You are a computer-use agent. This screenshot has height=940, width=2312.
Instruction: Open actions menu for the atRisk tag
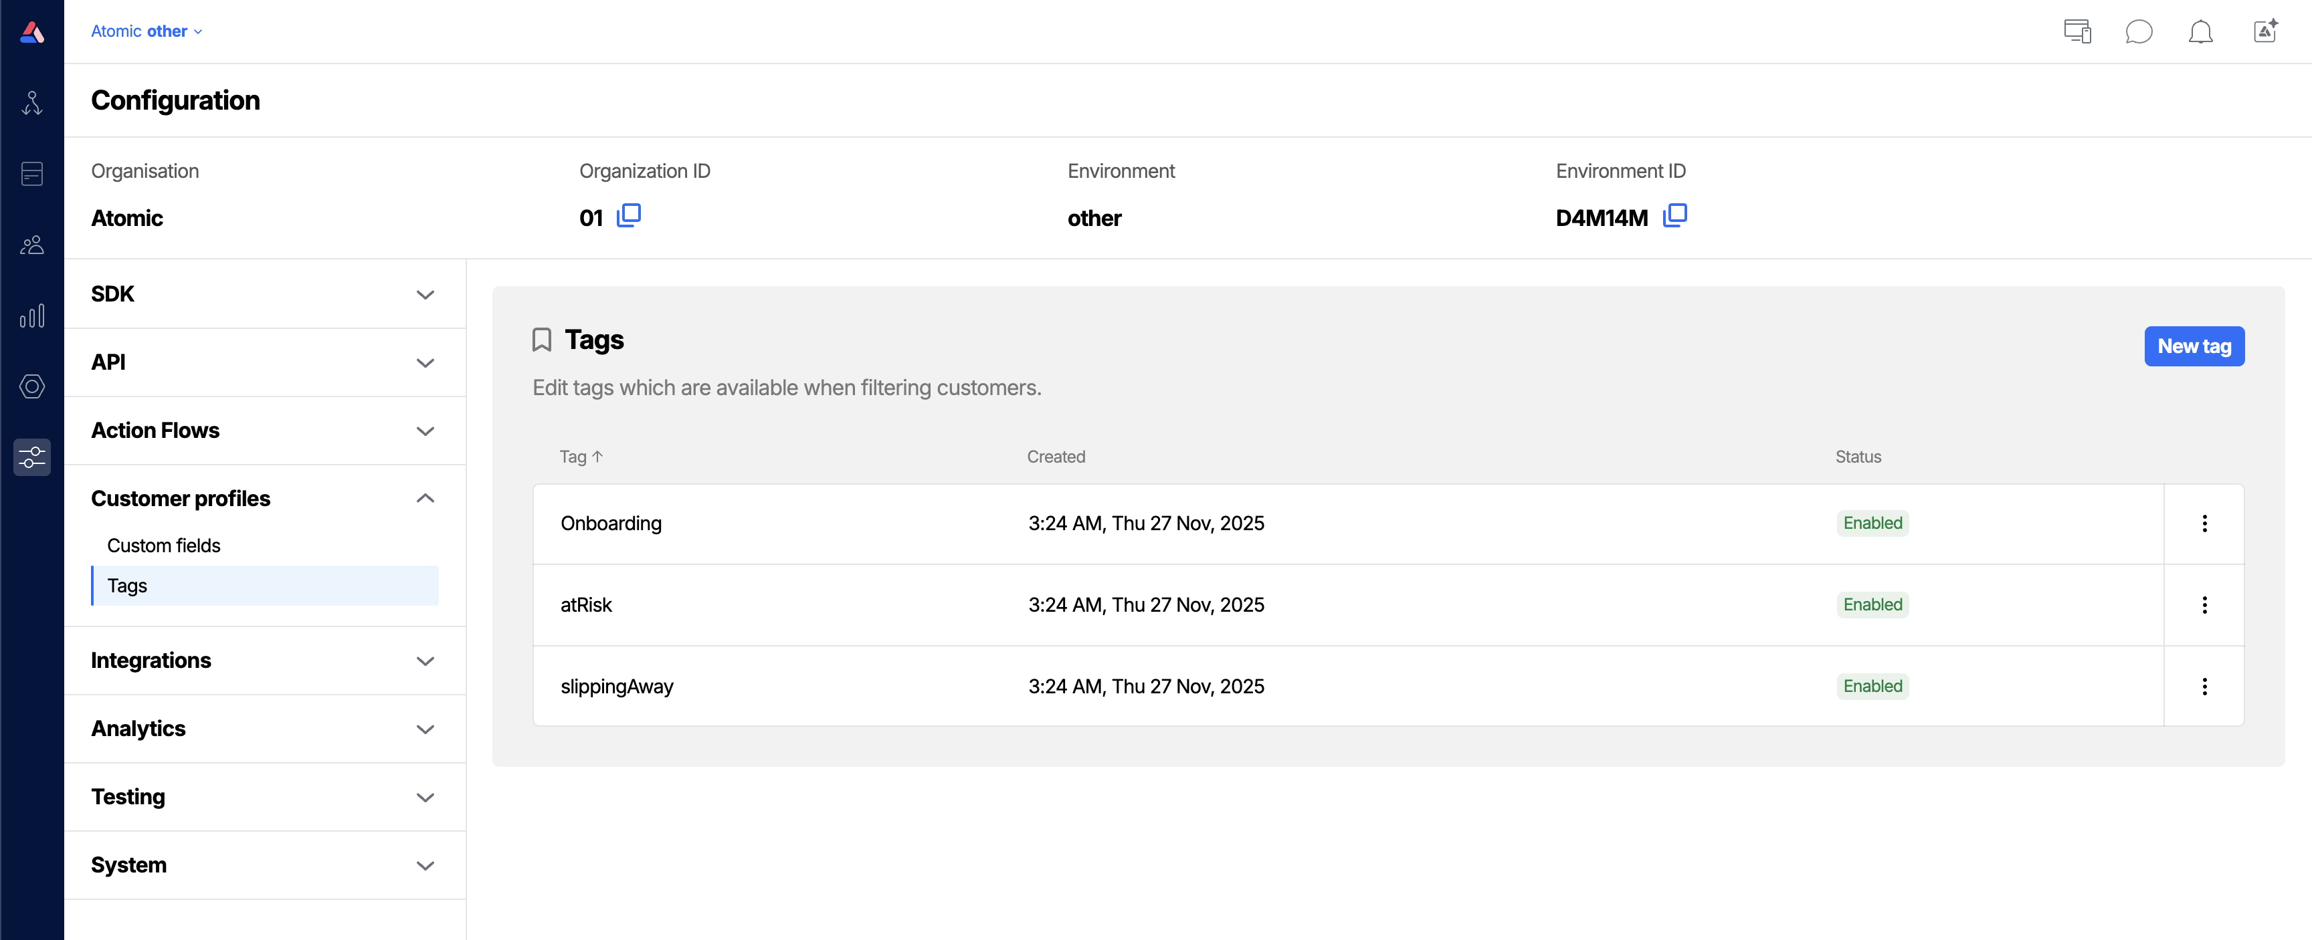2204,604
